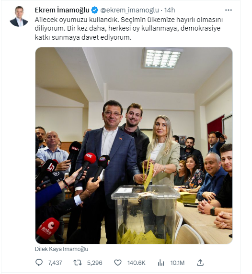Click the 7,437 replies count
The image size is (252, 274).
tap(55, 263)
